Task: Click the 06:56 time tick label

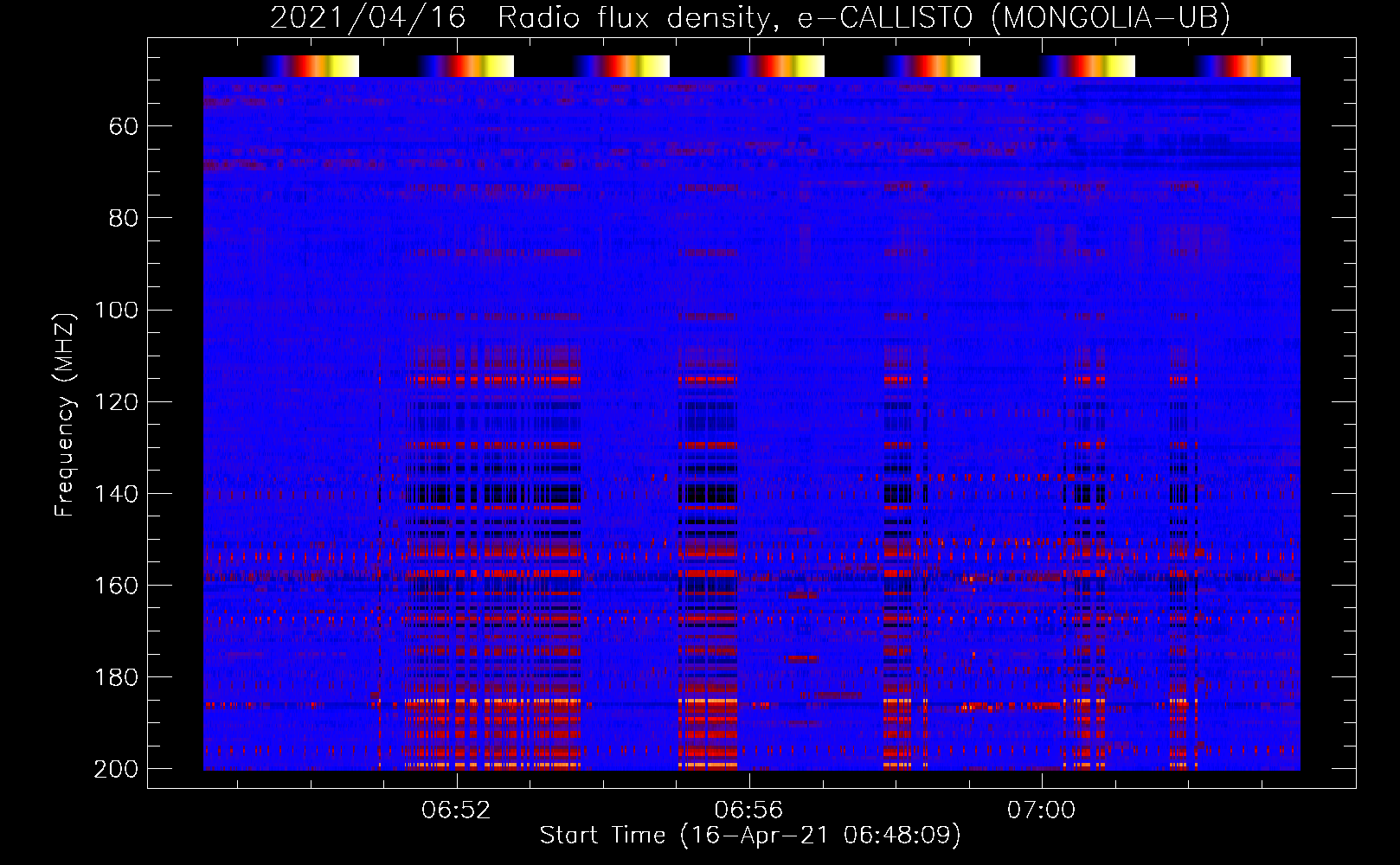Action: (x=748, y=811)
